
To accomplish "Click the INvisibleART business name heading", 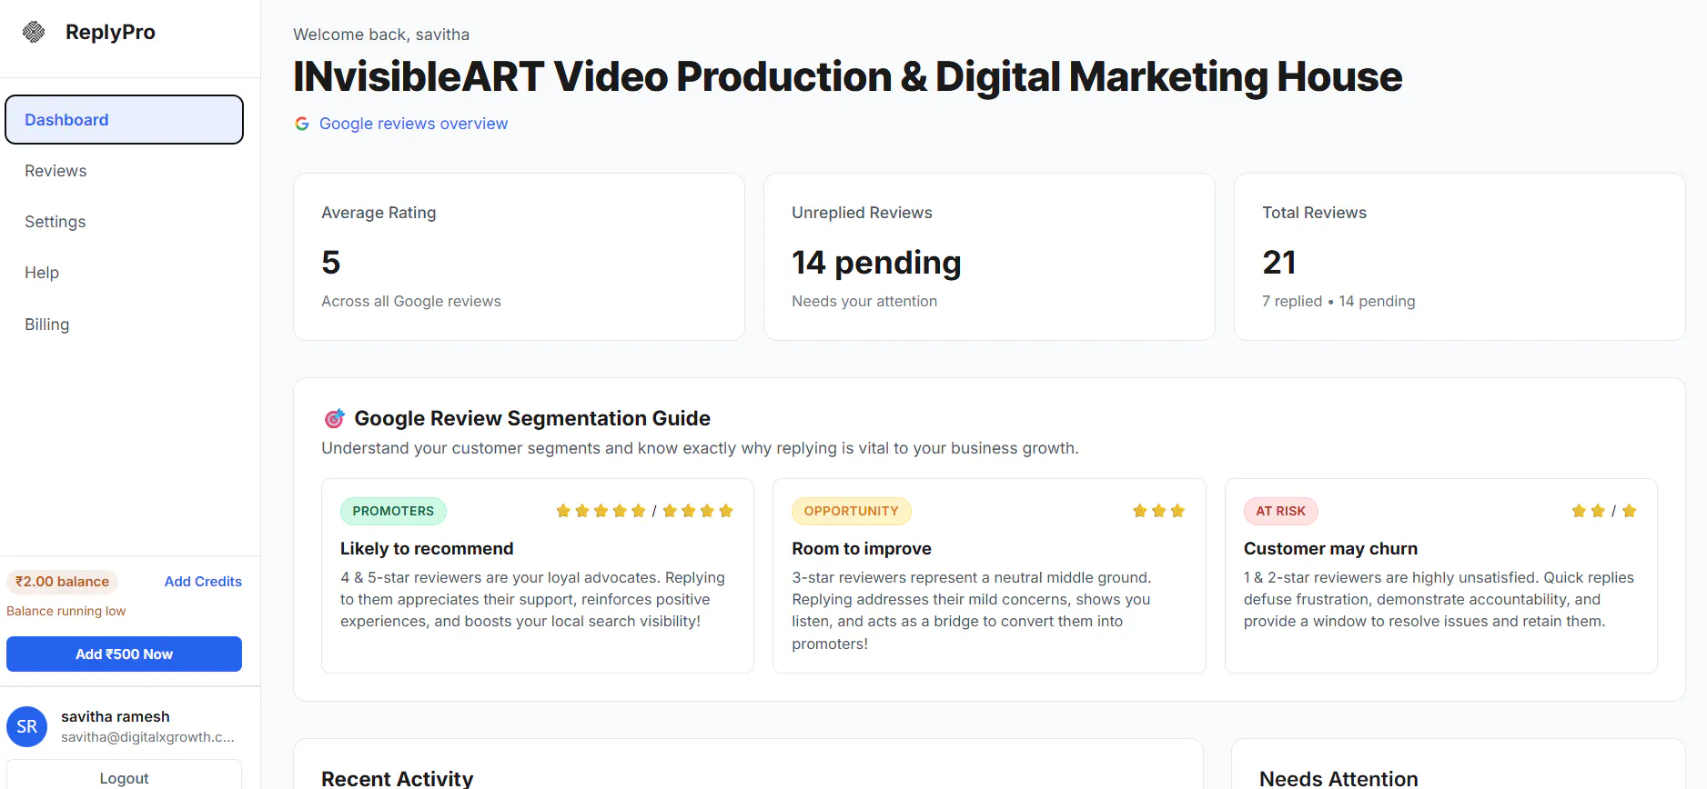I will pos(848,76).
